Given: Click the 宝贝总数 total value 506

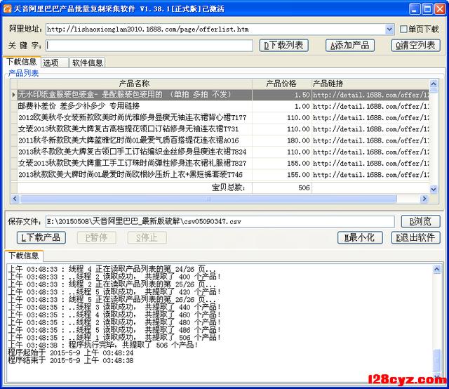Looking at the screenshot, I should pos(282,187).
